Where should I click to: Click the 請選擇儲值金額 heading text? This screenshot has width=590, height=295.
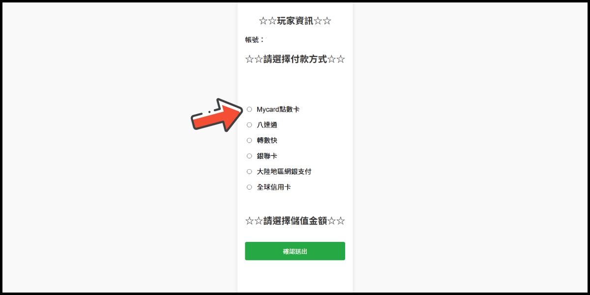pyautogui.click(x=295, y=221)
